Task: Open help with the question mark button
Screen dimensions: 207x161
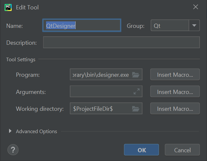Action: [13, 150]
